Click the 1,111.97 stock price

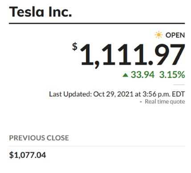[x=133, y=55]
